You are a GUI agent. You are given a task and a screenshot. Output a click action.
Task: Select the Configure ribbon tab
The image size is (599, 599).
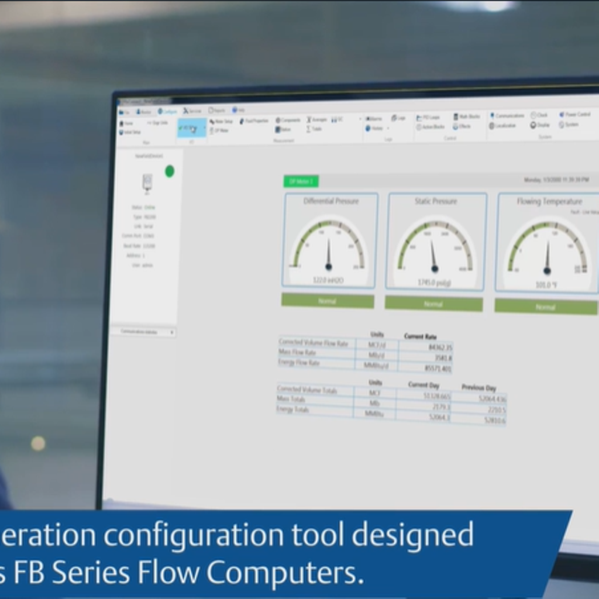click(168, 112)
